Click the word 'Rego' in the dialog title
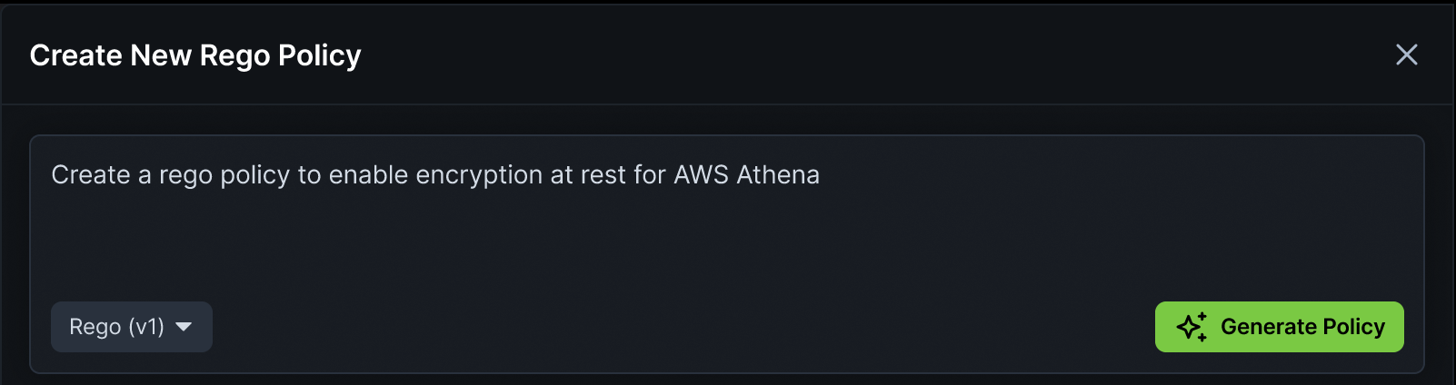 235,56
